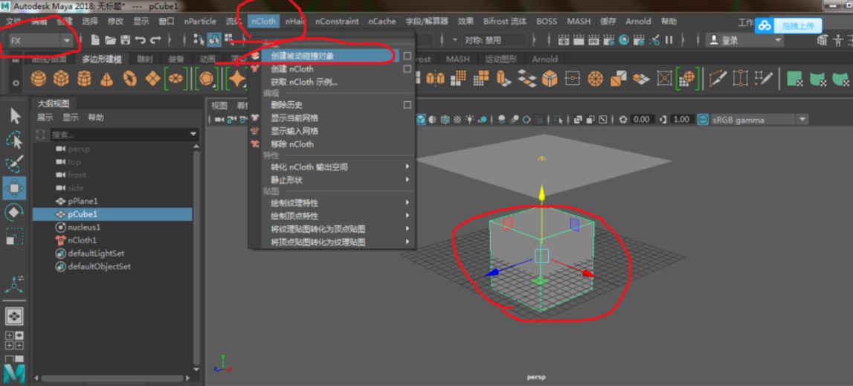Open the nConstraint menu
Image resolution: width=853 pixels, height=386 pixels.
click(337, 22)
